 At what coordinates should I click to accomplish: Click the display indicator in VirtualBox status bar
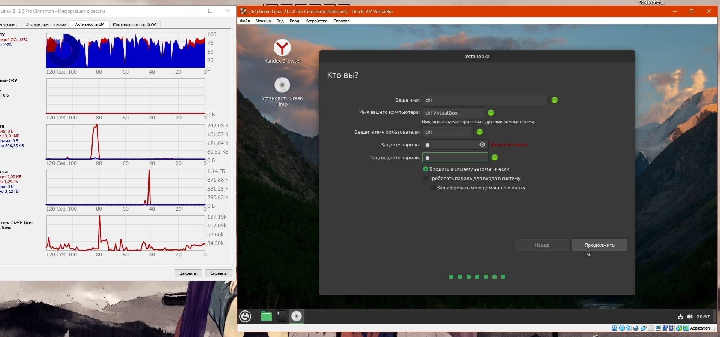pos(658,328)
